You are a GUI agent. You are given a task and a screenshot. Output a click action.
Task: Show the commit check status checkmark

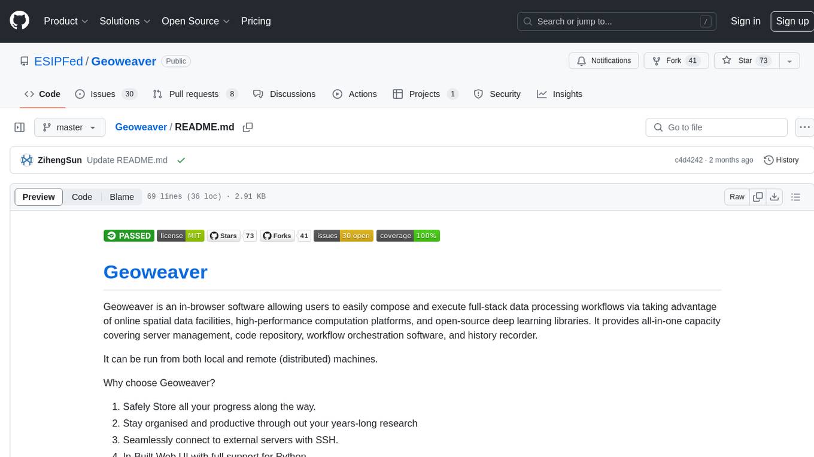[181, 160]
